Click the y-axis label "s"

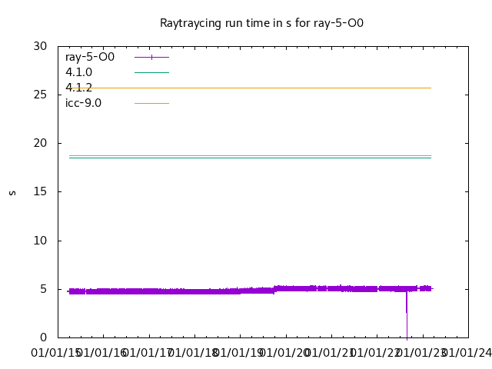12,192
